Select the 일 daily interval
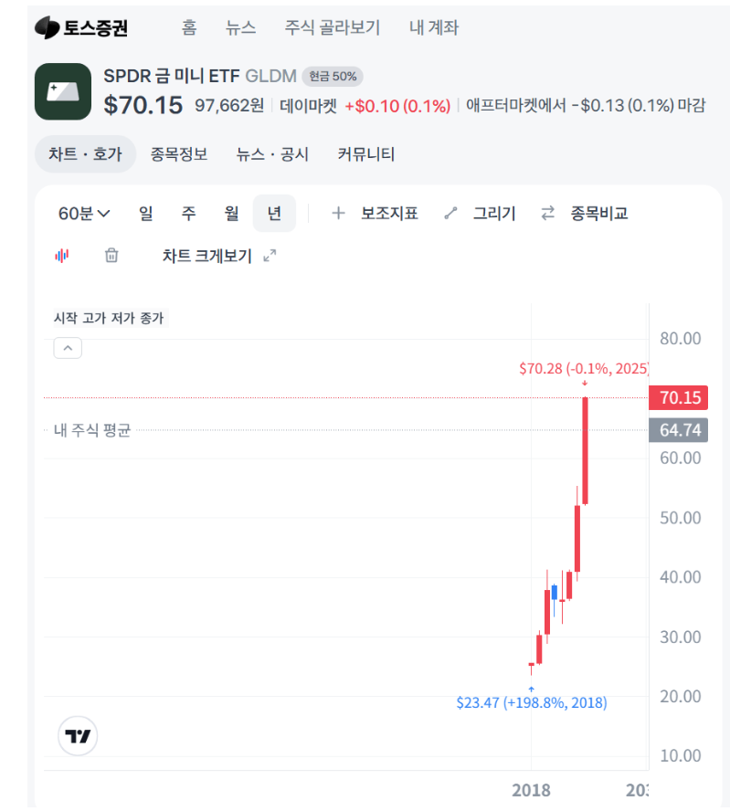The height and width of the screenshot is (811, 730). coord(146,214)
